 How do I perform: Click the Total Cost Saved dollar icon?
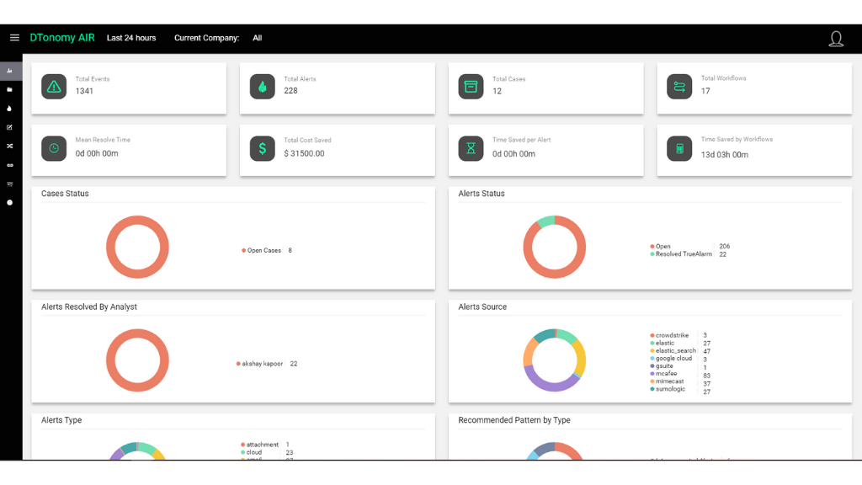click(263, 148)
